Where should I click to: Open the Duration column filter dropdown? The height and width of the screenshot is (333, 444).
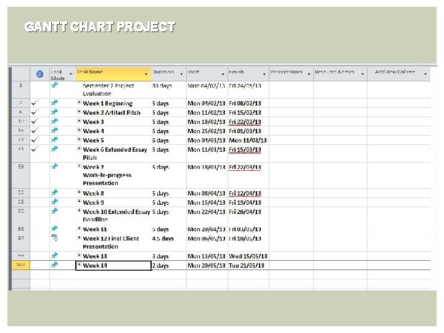(181, 74)
